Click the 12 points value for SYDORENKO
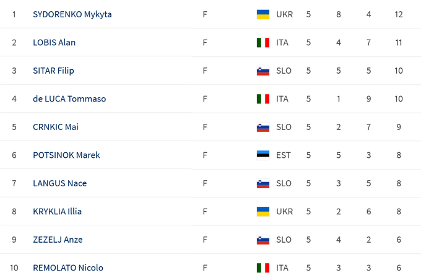421x273 pixels. (398, 14)
